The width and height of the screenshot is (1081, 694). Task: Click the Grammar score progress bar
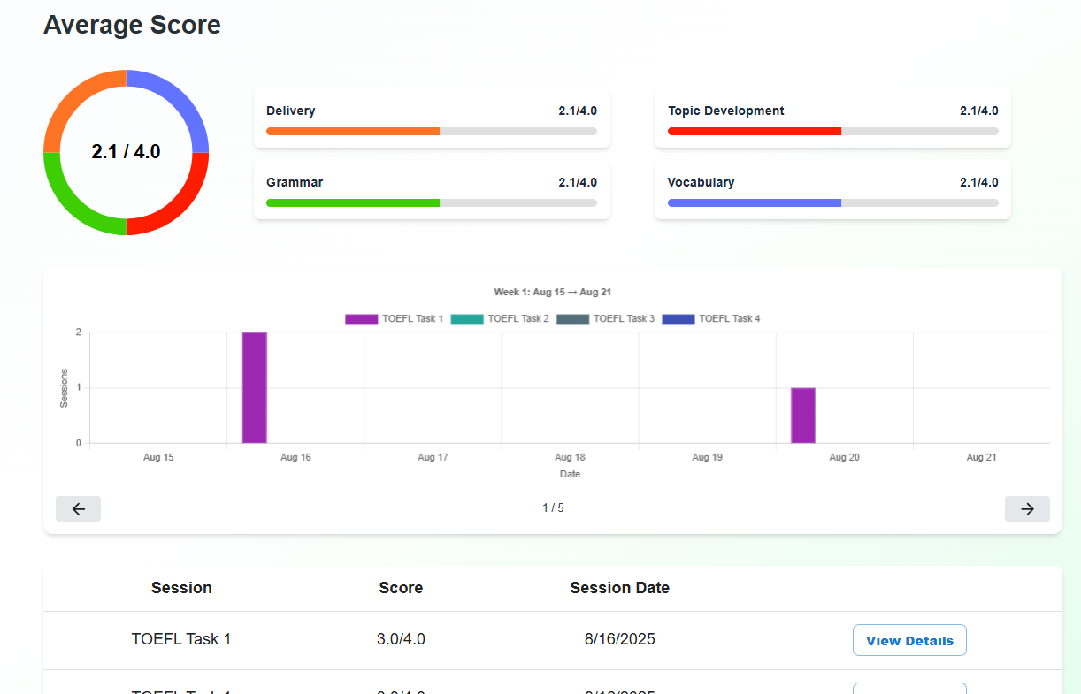(432, 202)
